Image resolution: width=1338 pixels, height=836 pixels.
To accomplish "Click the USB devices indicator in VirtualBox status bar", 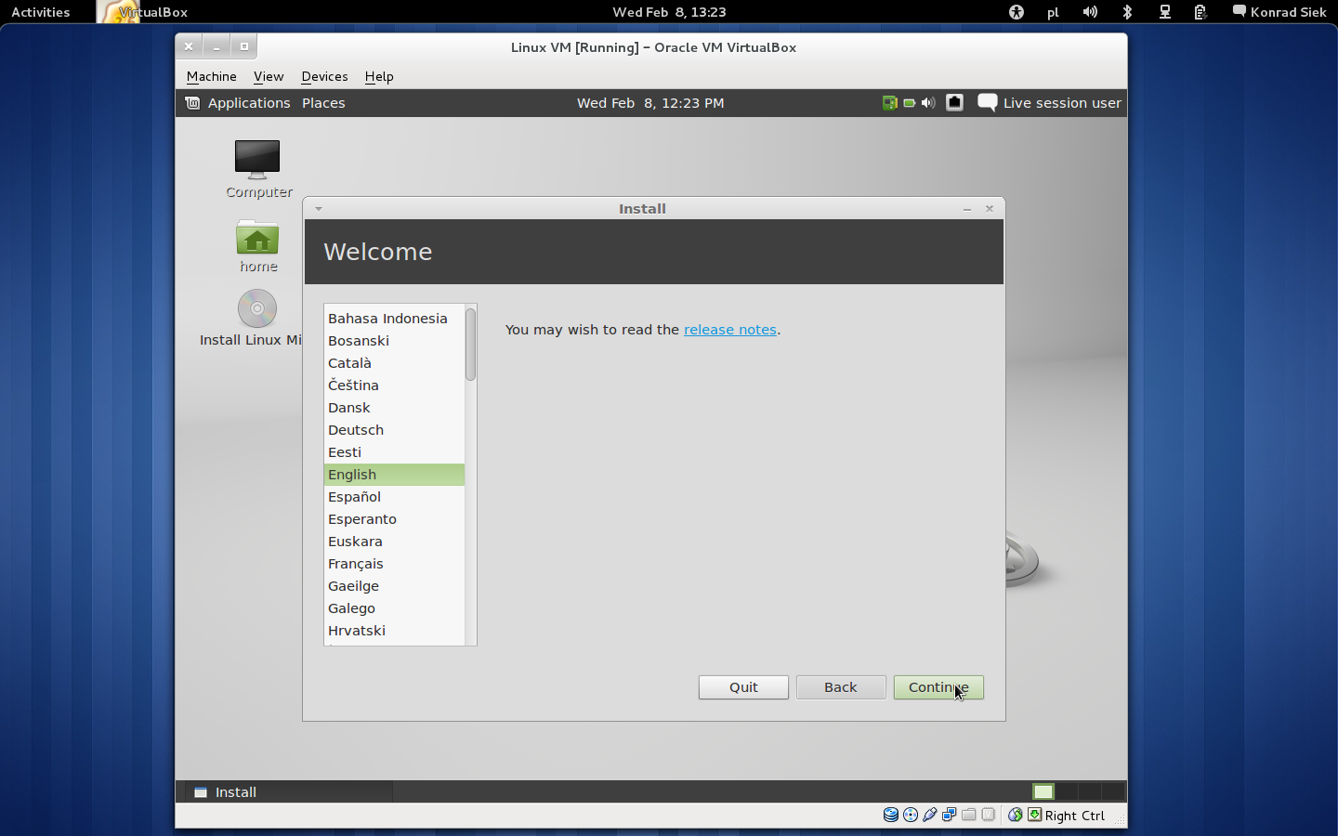I will (930, 815).
